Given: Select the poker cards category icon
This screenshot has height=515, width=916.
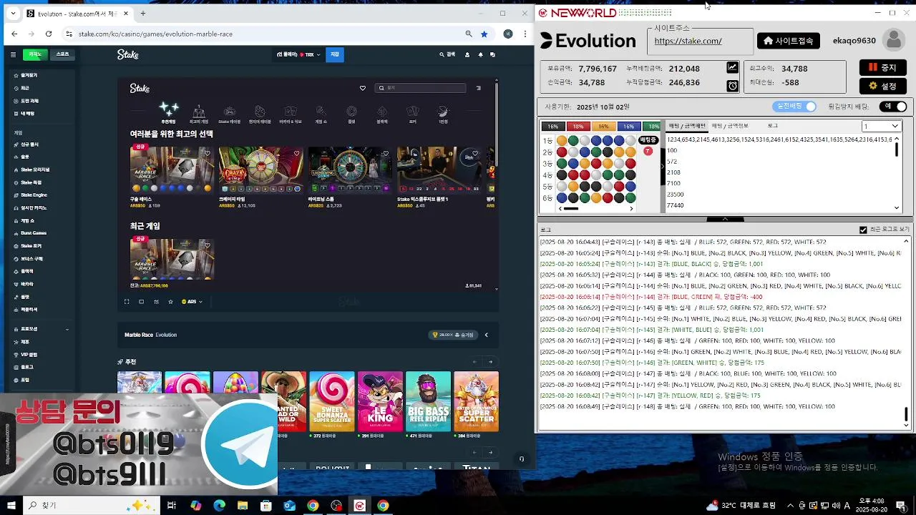Looking at the screenshot, I should (x=412, y=112).
